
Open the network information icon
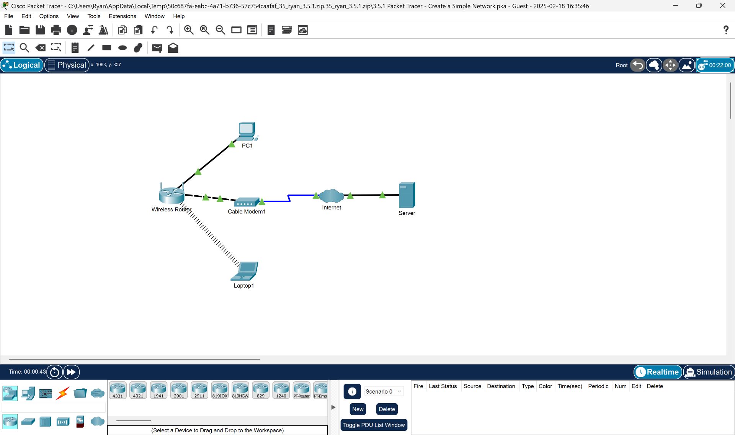click(72, 30)
